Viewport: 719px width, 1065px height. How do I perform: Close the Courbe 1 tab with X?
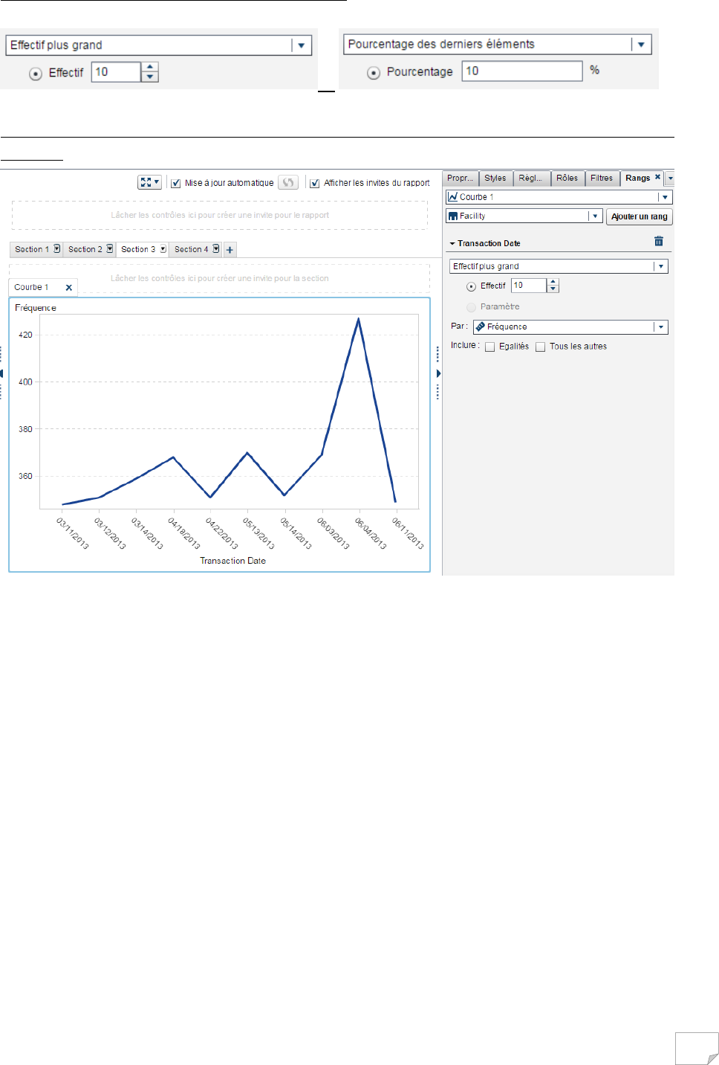point(69,287)
